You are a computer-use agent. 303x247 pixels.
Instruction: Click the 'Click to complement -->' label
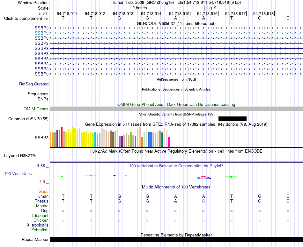[x=26, y=19]
